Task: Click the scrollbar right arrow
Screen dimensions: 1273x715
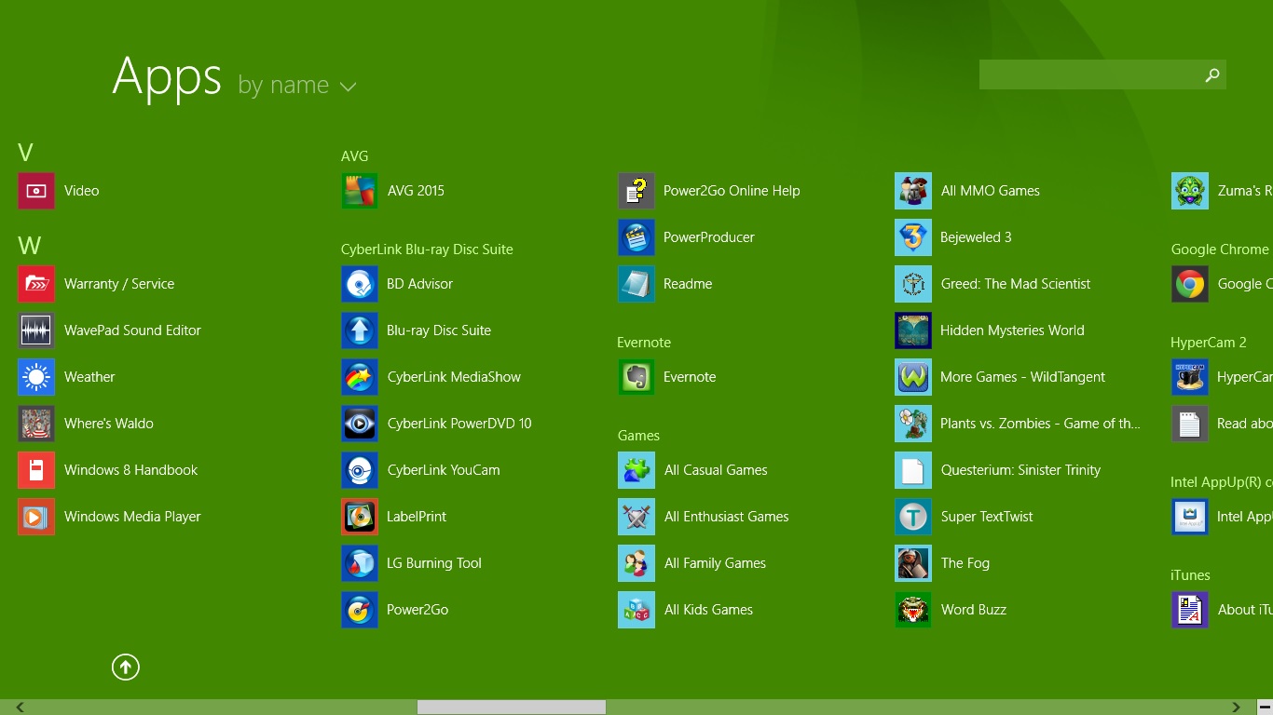Action: pyautogui.click(x=1237, y=708)
